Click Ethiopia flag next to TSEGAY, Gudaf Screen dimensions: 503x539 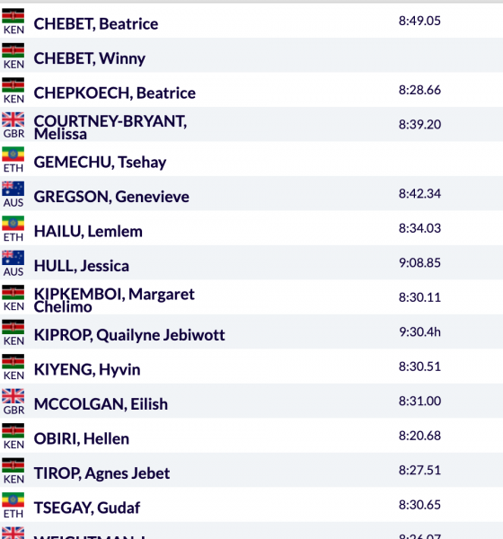pos(13,499)
